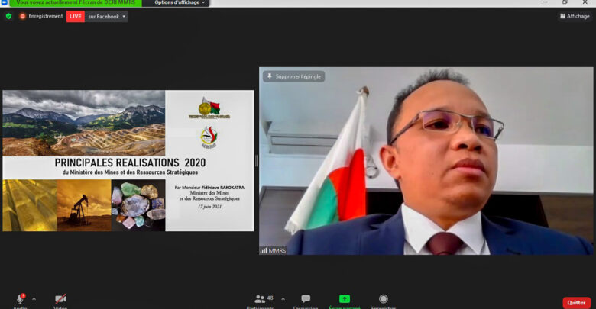Open the Affichage view menu

pos(574,16)
